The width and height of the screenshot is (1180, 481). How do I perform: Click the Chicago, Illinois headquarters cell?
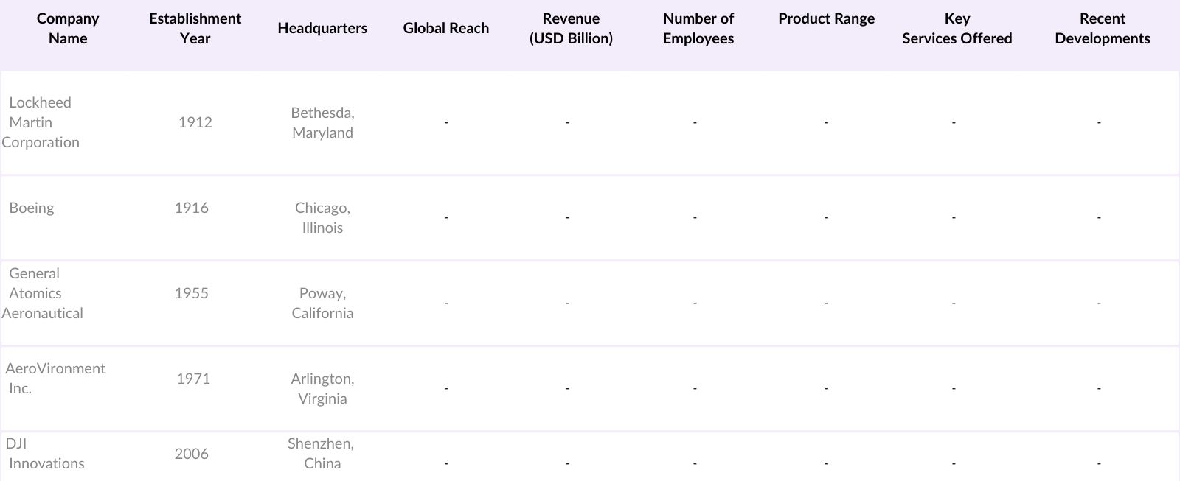(x=322, y=217)
